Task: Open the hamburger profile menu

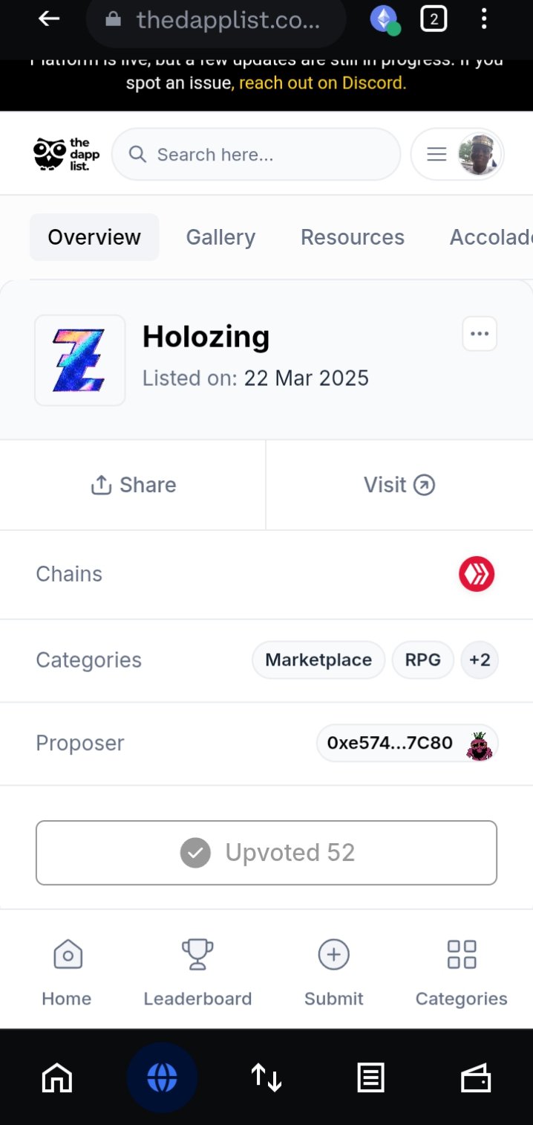Action: (x=457, y=155)
